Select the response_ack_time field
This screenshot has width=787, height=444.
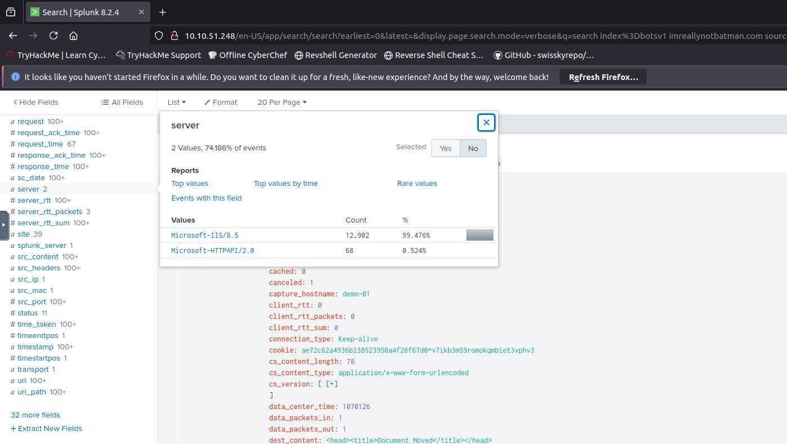[51, 155]
